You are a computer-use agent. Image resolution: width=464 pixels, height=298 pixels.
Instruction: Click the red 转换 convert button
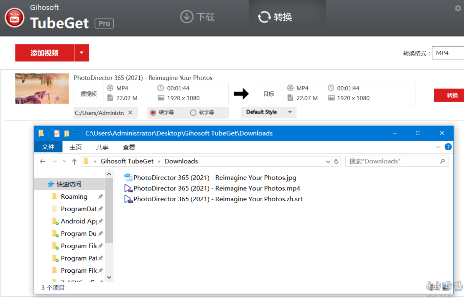(x=449, y=95)
